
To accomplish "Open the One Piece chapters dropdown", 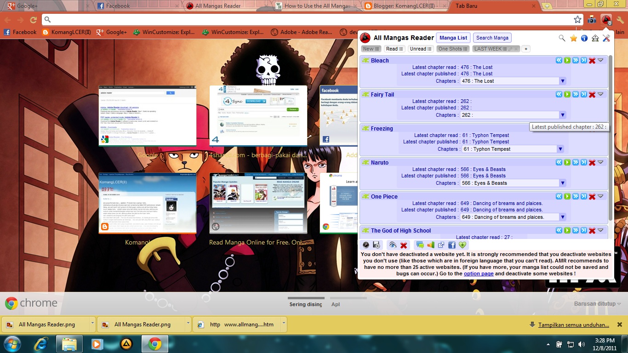I will pos(513,217).
